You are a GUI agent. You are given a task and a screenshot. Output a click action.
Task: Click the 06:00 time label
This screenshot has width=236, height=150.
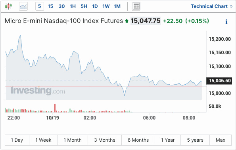click(149, 118)
